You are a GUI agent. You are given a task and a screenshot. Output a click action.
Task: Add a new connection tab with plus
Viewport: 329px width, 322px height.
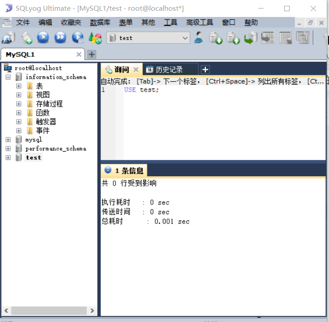tap(92, 55)
